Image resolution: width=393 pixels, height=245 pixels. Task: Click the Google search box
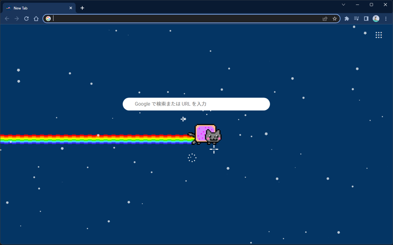pos(196,104)
